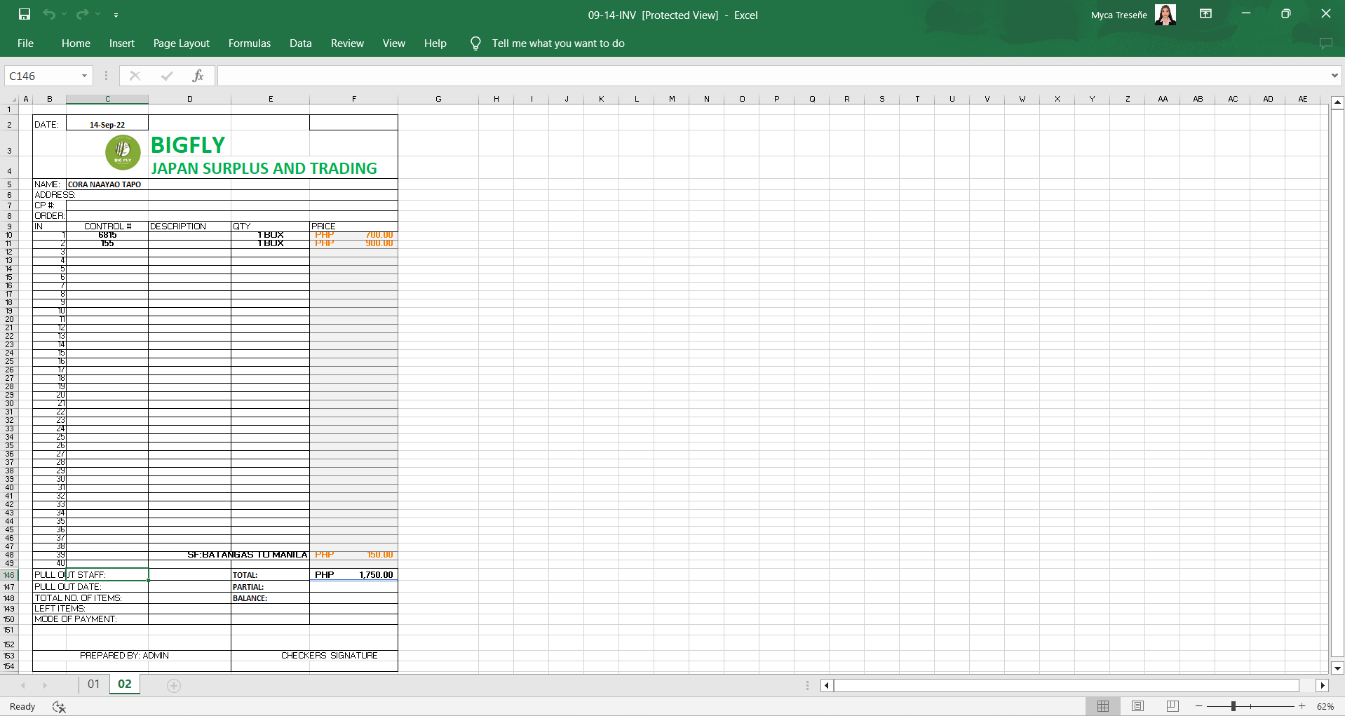This screenshot has height=716, width=1345.
Task: Click the zoom slider handle
Action: click(1233, 706)
